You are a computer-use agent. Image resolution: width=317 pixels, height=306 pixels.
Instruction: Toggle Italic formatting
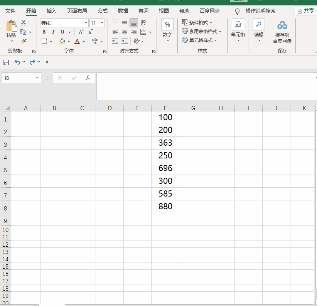(x=53, y=32)
